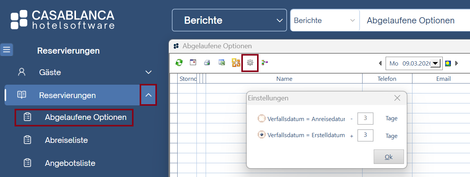Screen dimensions: 470x177
Task: Click the orange layout icon in toolbar
Action: [236, 63]
